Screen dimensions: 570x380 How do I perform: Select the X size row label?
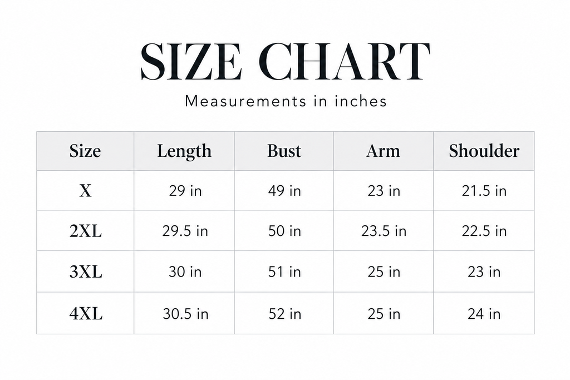pyautogui.click(x=85, y=191)
